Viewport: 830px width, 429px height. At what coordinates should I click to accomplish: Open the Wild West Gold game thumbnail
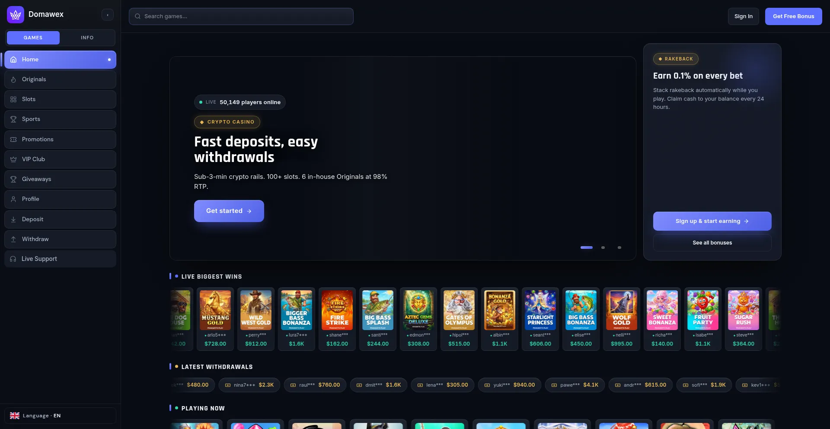click(256, 310)
